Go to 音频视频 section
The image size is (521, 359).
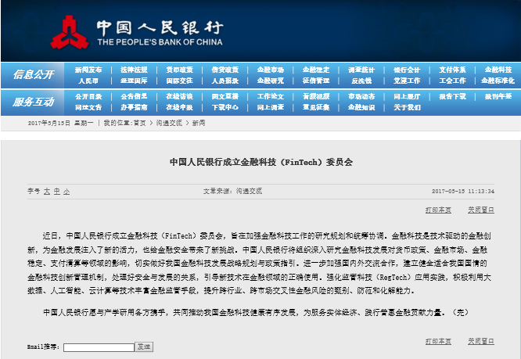coord(316,97)
